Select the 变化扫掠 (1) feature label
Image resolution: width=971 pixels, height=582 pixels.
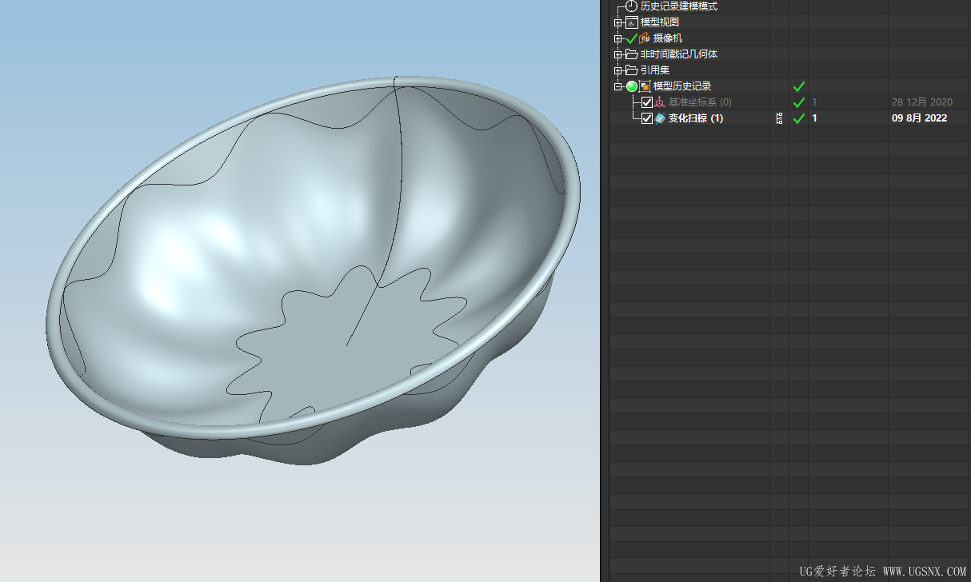695,118
